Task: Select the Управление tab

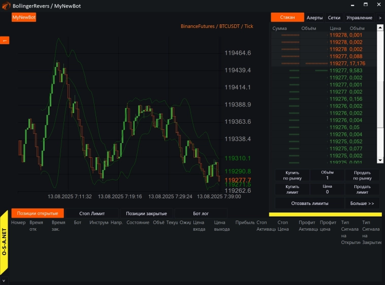Action: pyautogui.click(x=359, y=18)
